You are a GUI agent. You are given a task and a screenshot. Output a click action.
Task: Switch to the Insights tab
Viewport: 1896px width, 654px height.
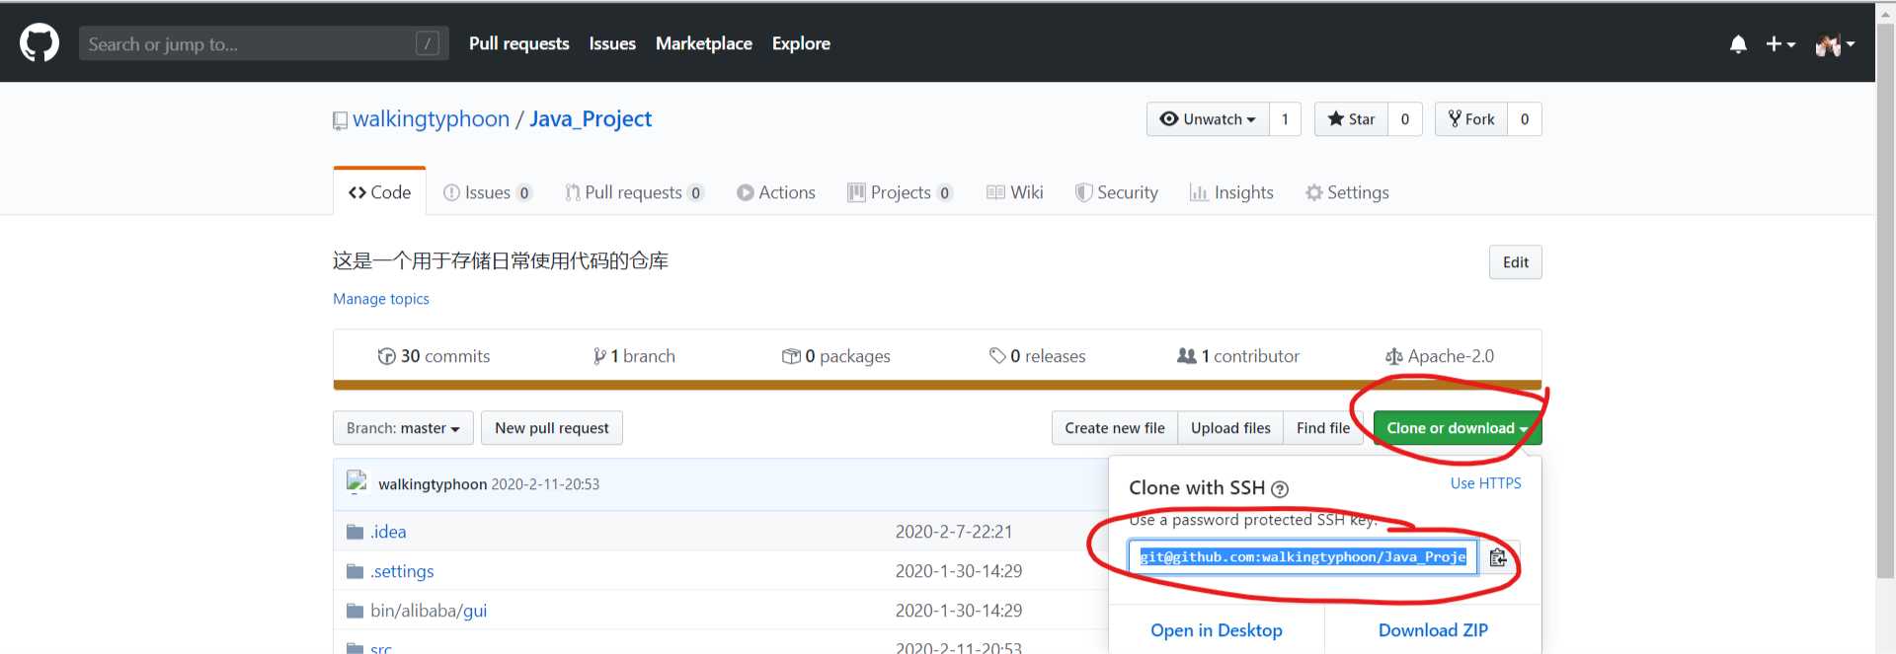1231,192
